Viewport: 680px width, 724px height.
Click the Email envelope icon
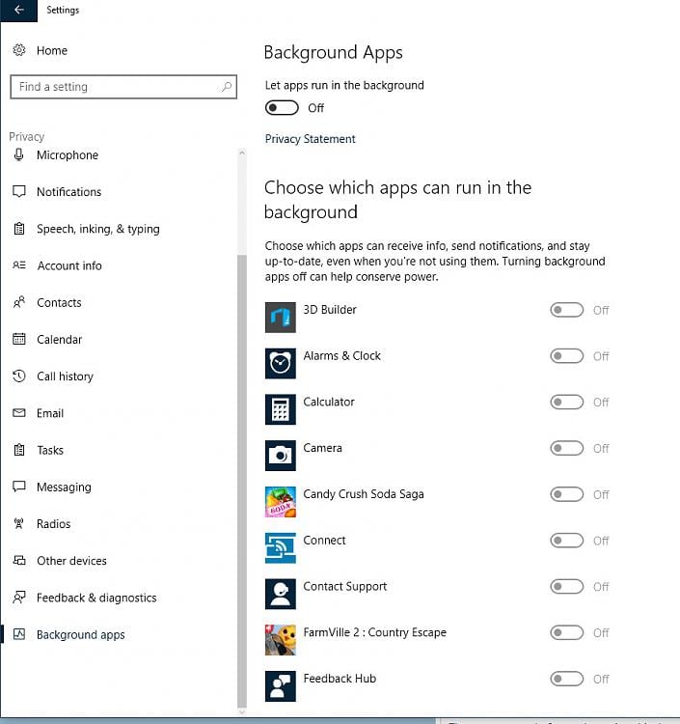(19, 413)
